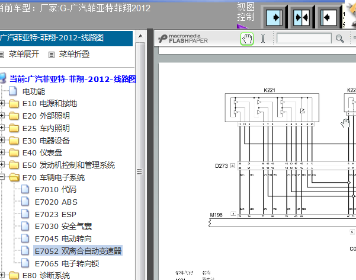Select the FlashPaper hand pan tool
356x280 pixels.
tap(247, 39)
